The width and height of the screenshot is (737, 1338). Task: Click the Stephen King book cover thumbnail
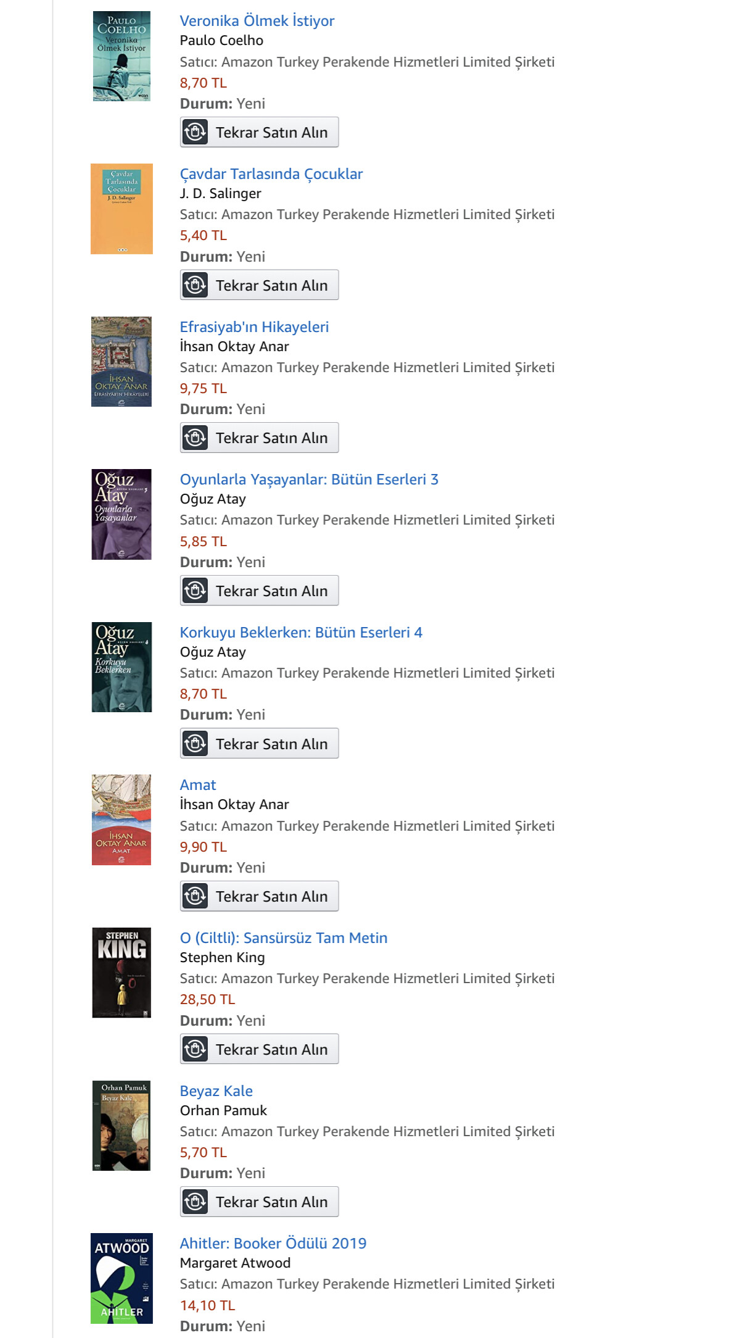tap(121, 973)
